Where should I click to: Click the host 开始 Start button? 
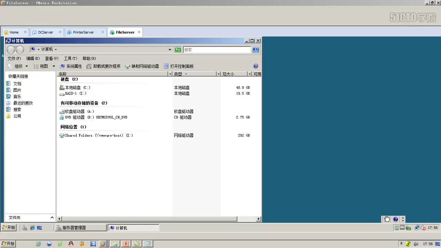pyautogui.click(x=8, y=244)
